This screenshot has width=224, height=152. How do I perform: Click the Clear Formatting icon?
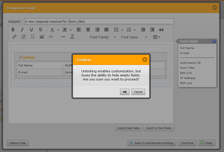tap(72, 37)
